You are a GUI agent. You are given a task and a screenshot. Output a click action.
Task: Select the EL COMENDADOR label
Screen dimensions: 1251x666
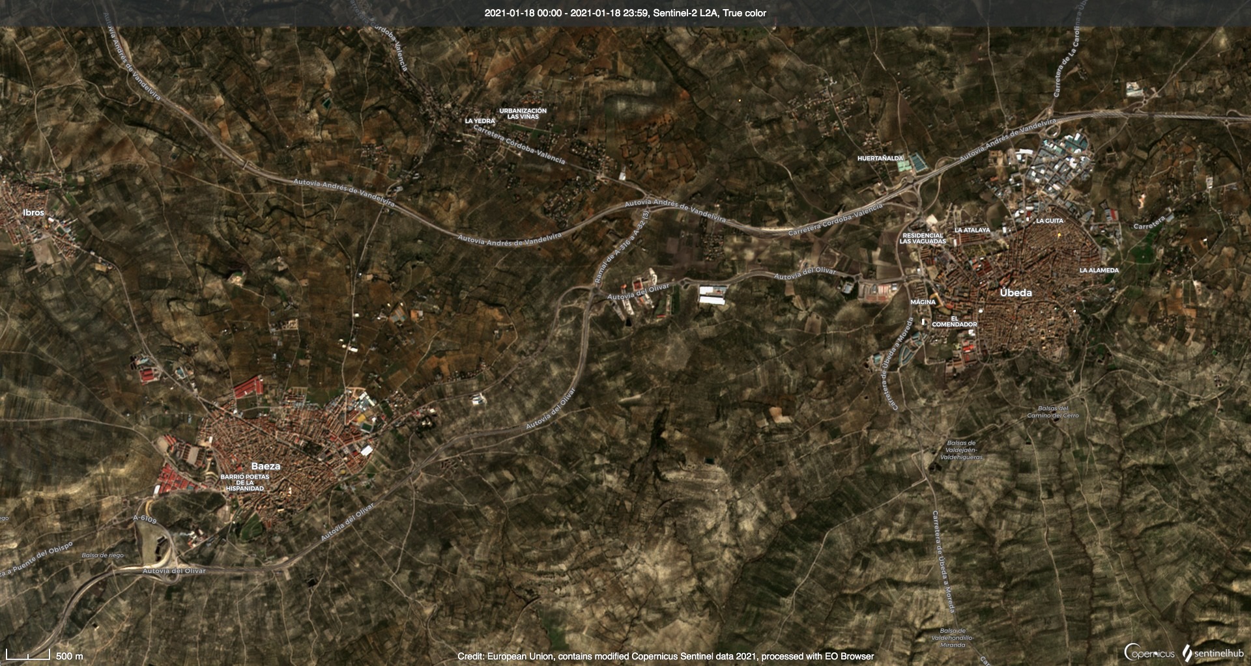click(x=955, y=321)
